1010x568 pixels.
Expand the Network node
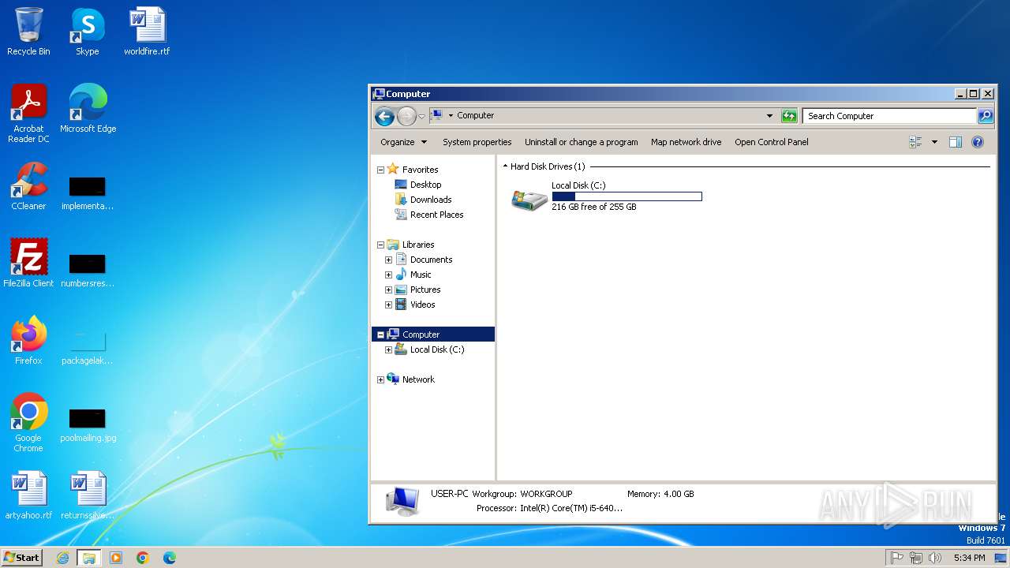380,379
